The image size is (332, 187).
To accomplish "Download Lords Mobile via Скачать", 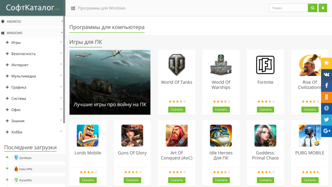I will (88, 180).
